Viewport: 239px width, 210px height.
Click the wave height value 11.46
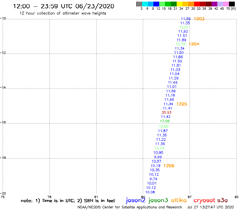point(169,100)
